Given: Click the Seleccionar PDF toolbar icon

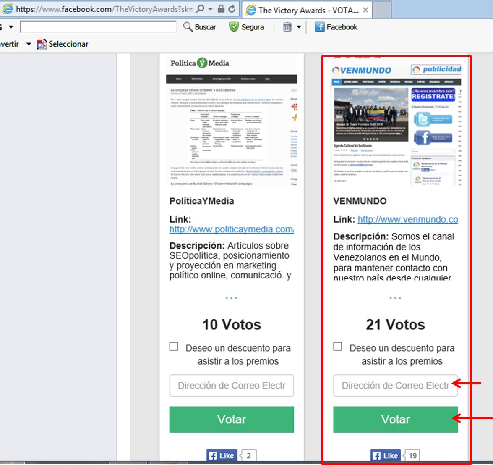Looking at the screenshot, I should pos(42,44).
